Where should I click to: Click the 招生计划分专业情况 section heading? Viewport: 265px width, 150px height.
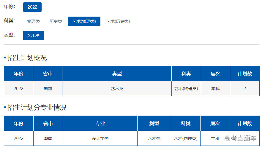(x=37, y=108)
